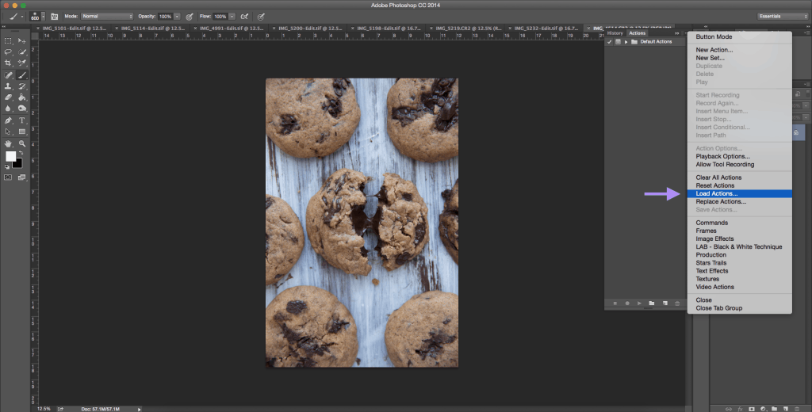Select the Brush tool in toolbox

point(21,75)
